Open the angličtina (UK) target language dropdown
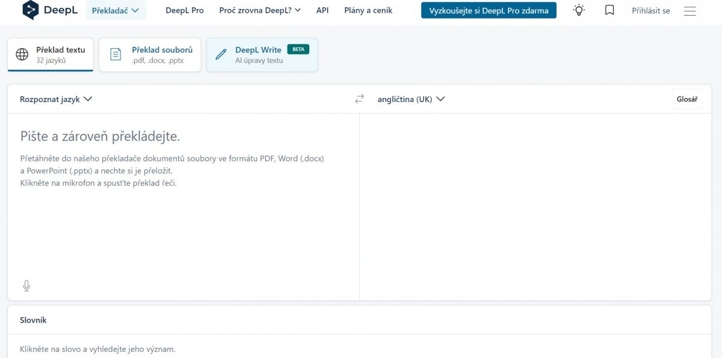The width and height of the screenshot is (722, 358). coord(411,99)
